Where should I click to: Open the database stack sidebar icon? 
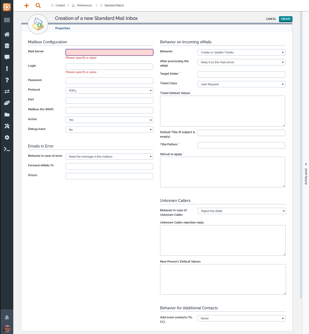[7, 46]
